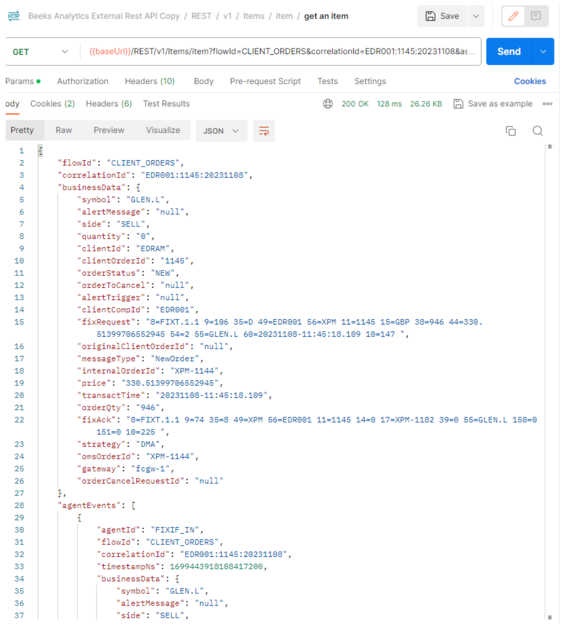The height and width of the screenshot is (630, 570).
Task: Open the comments panel icon
Action: click(536, 16)
